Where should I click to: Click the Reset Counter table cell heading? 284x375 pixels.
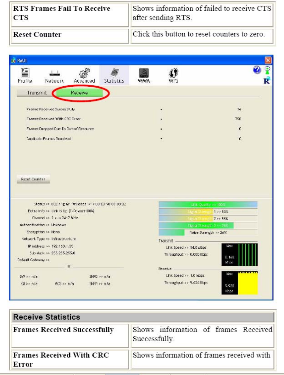37,34
